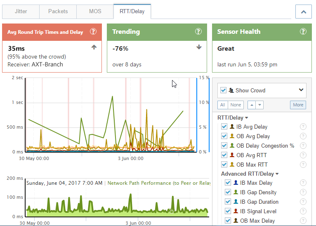Click the Network Path Performance chart title
Image resolution: width=316 pixels, height=226 pixels.
coord(159,183)
